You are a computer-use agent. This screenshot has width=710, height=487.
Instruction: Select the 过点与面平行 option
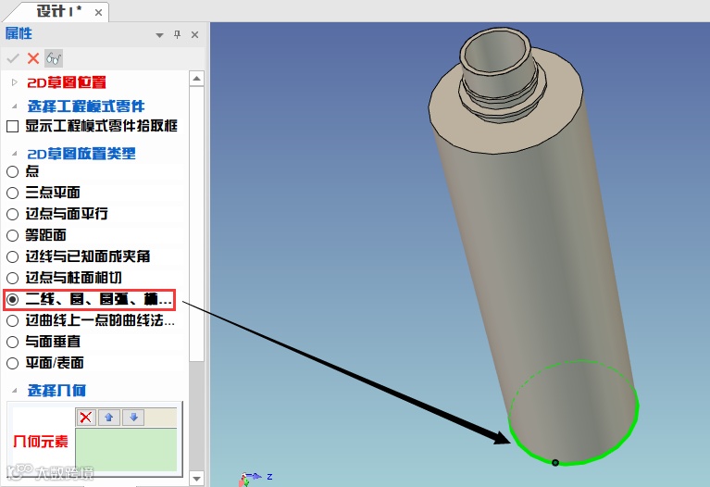13,214
